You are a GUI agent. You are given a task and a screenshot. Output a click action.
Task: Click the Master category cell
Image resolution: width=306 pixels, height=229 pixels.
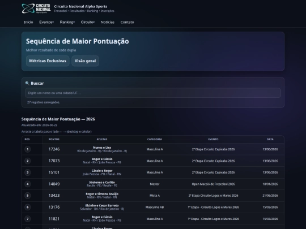click(x=155, y=184)
